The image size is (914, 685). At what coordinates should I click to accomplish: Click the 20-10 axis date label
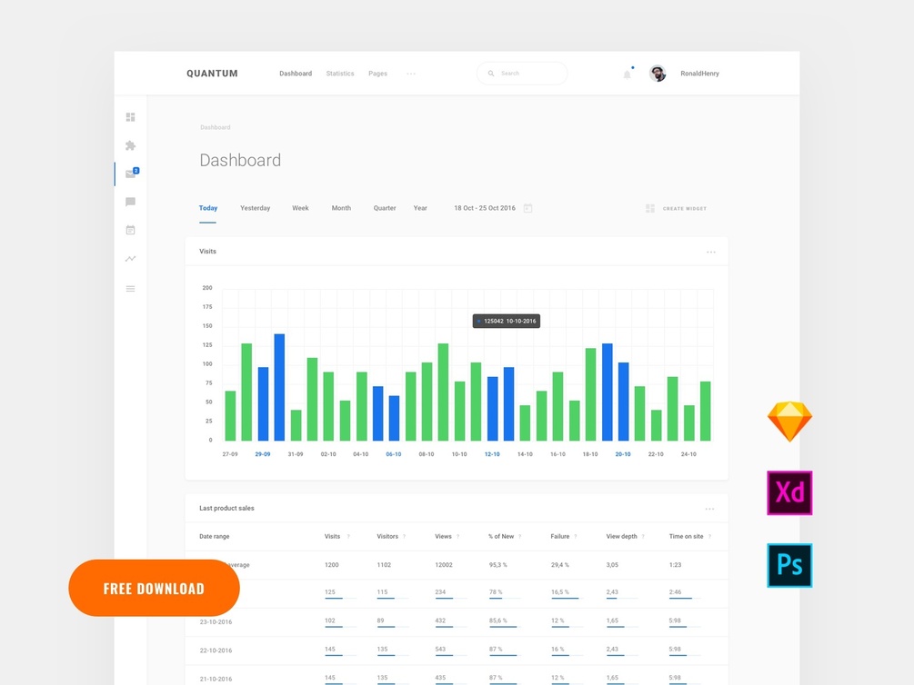tap(623, 454)
